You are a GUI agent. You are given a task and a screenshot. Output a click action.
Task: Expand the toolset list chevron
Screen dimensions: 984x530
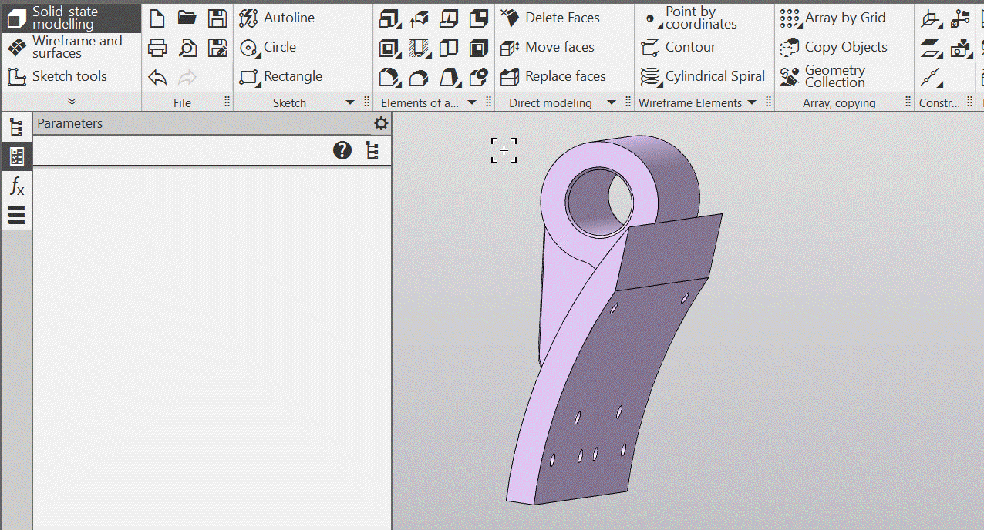72,101
